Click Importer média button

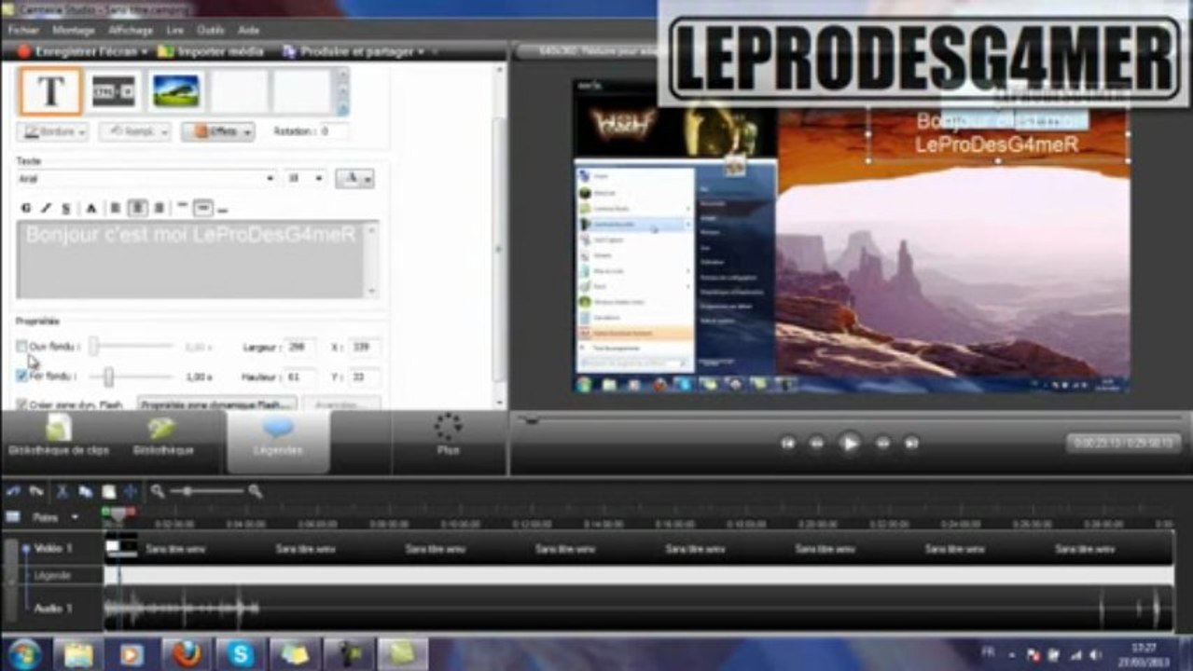212,52
